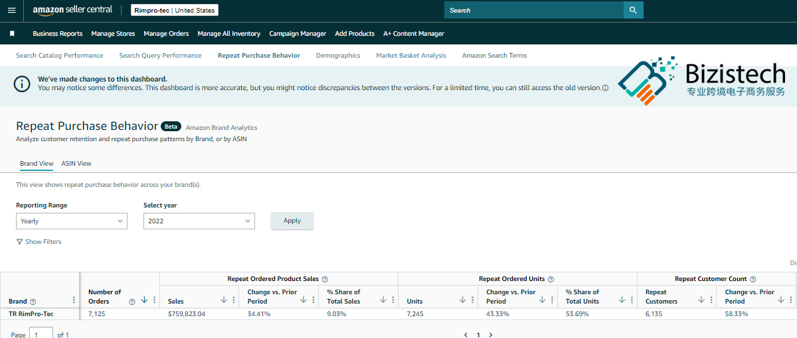Screen dimensions: 797x338
Task: Select the Brand View tab
Action: point(37,164)
